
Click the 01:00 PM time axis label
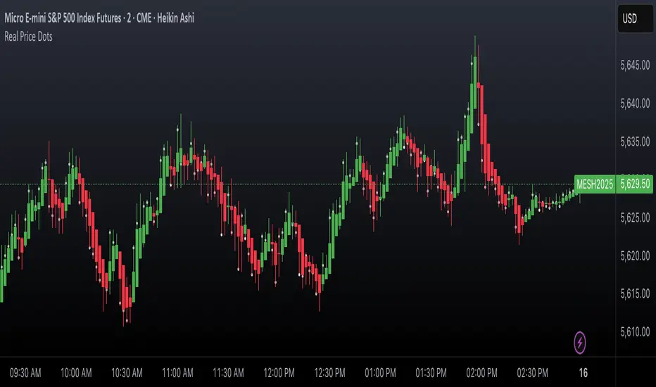click(380, 373)
